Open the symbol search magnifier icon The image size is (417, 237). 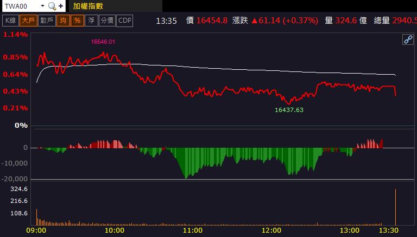pos(52,6)
